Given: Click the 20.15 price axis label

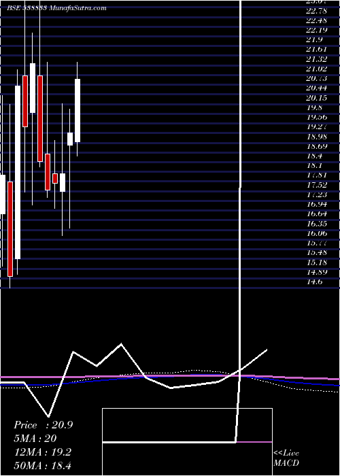Looking at the screenshot, I should 317,98.
